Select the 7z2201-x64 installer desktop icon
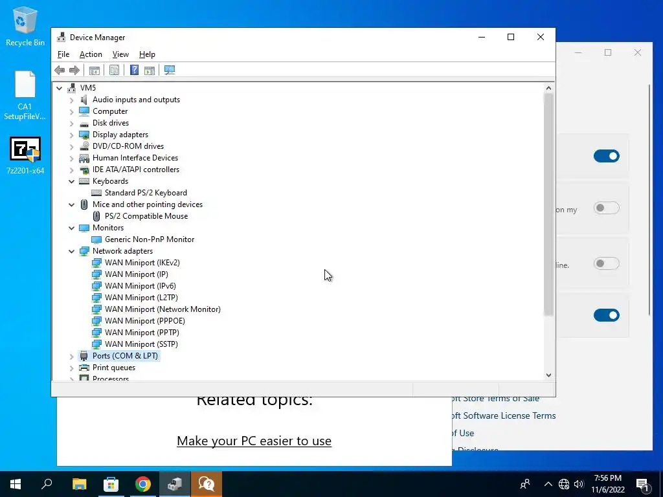 [25, 155]
